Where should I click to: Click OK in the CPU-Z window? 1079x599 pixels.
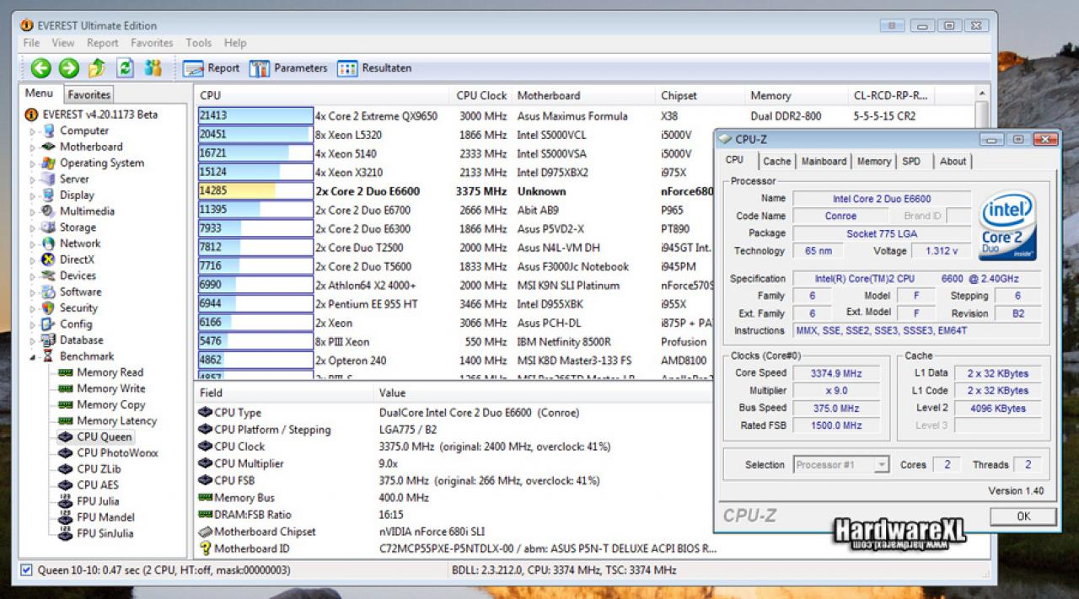tap(1023, 516)
